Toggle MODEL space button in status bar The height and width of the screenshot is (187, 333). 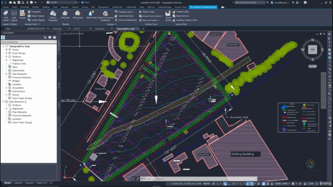point(207,183)
